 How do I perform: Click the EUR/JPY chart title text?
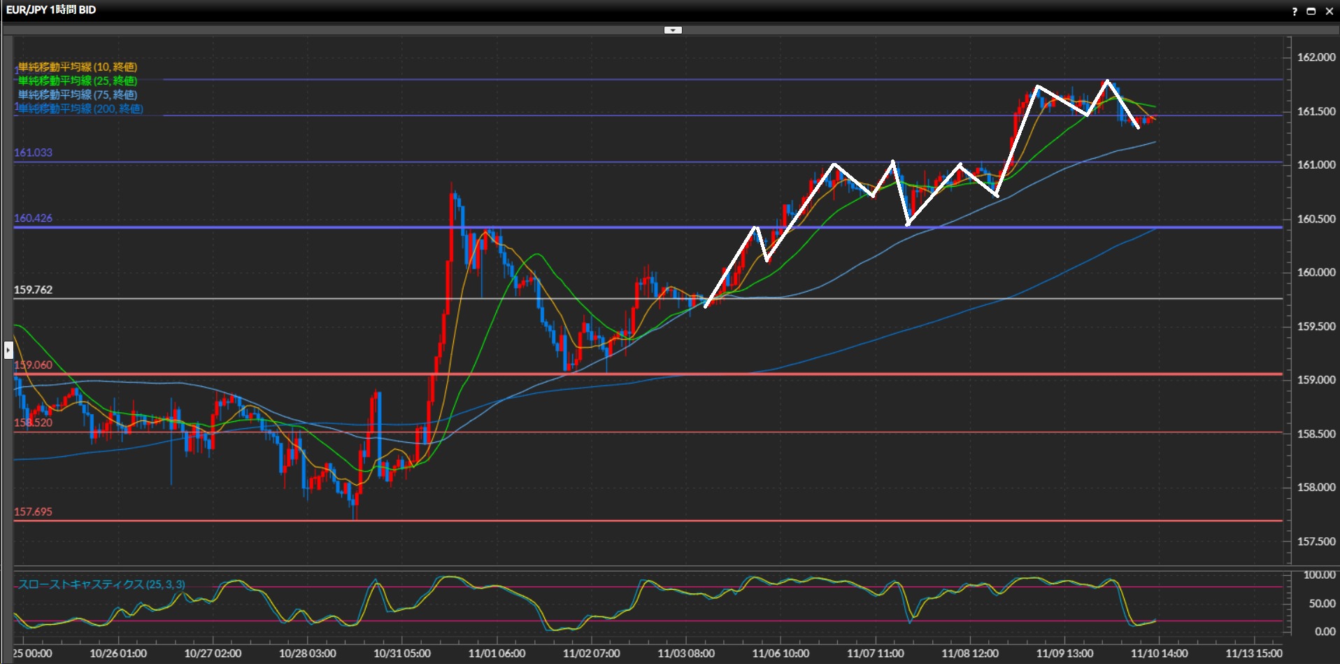51,10
